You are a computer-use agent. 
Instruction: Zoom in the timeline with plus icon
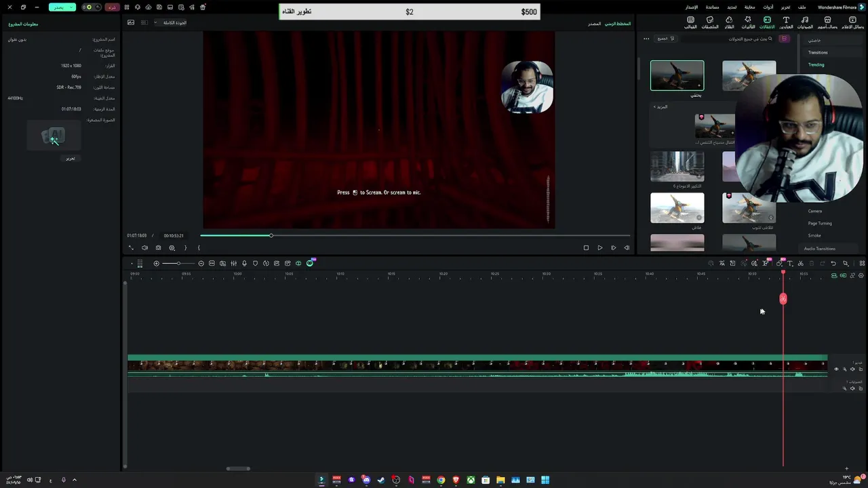click(156, 264)
